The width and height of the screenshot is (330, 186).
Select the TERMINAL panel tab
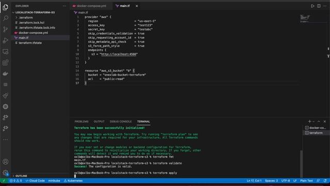pos(143,121)
